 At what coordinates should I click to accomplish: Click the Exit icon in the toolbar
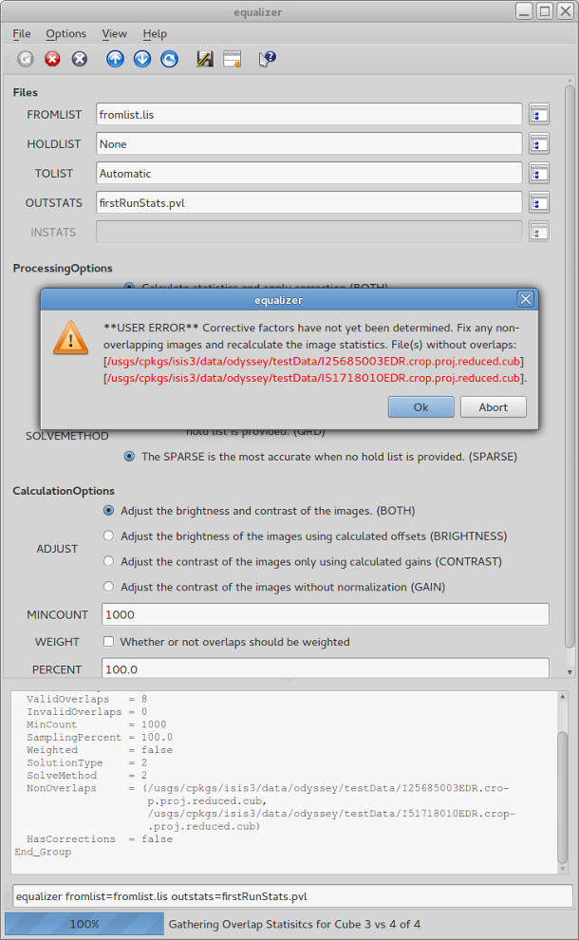click(80, 59)
